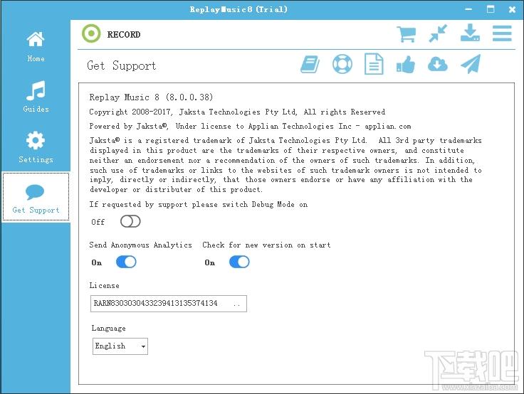Click the 'Powered by Jaksta' applian.com line
This screenshot has height=394, width=524.
pyautogui.click(x=250, y=126)
